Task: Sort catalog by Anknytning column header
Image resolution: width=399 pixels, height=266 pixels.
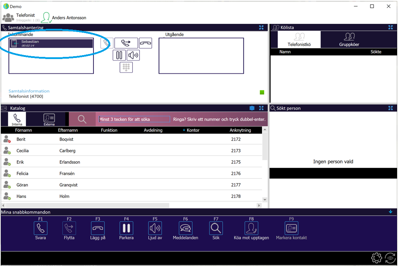Action: click(x=240, y=130)
